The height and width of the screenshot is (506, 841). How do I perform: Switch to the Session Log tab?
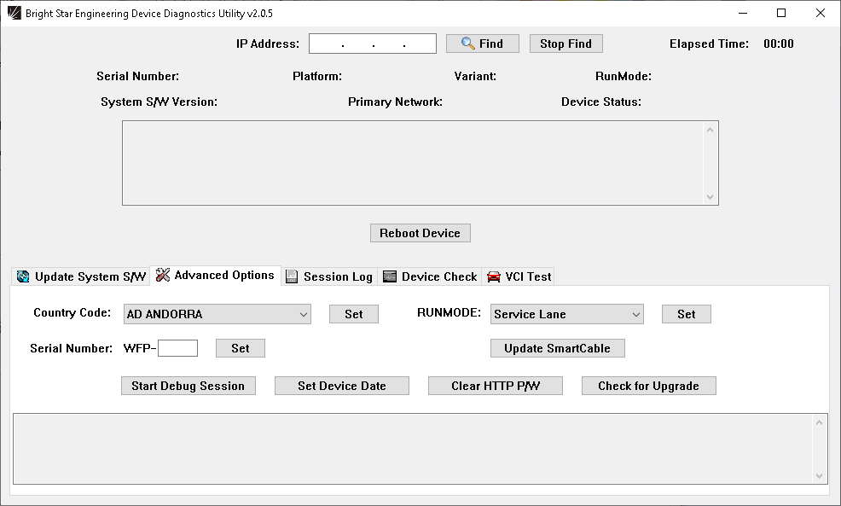coord(329,276)
